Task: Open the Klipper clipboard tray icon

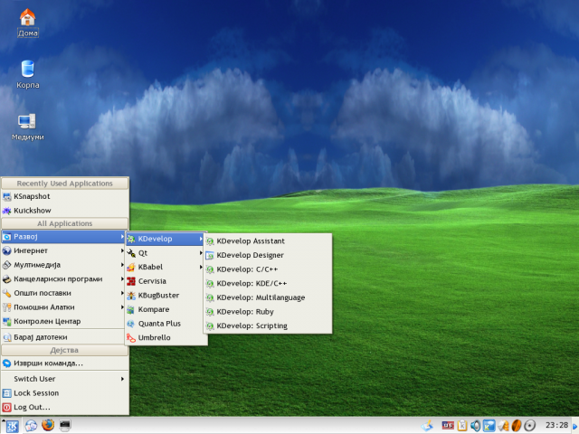Action: 462,426
